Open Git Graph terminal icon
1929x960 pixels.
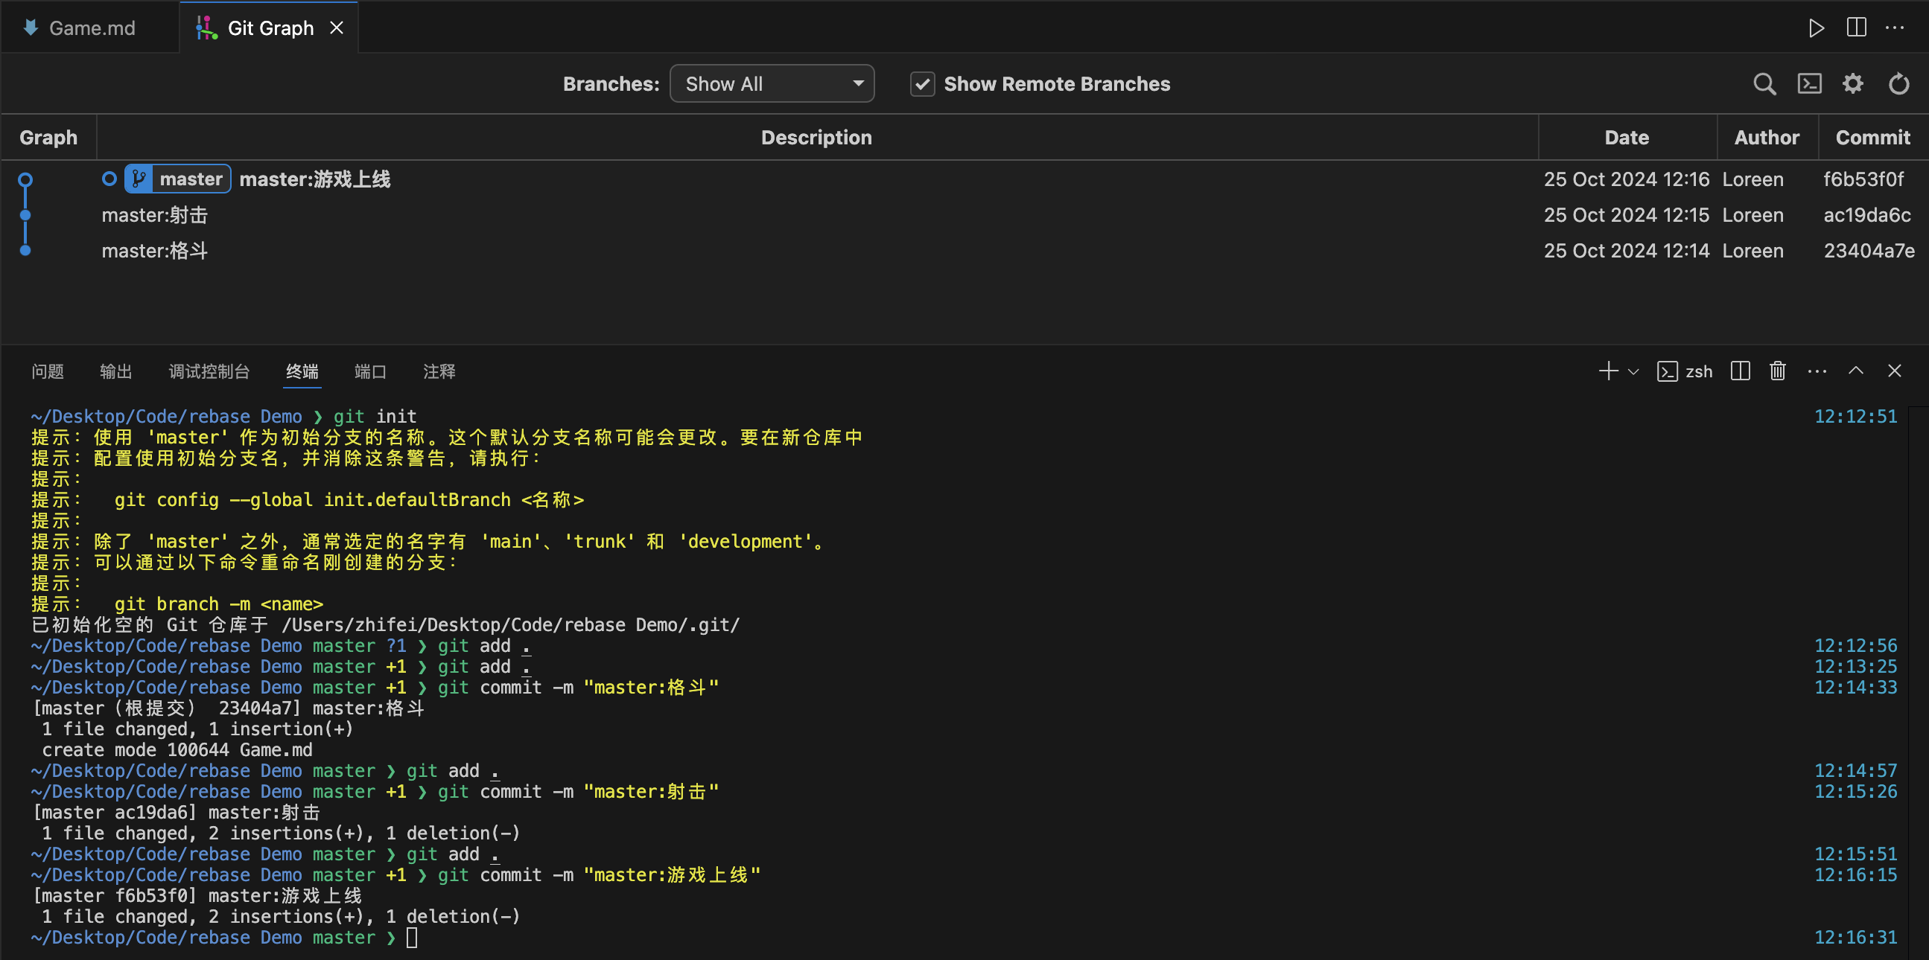[1809, 84]
